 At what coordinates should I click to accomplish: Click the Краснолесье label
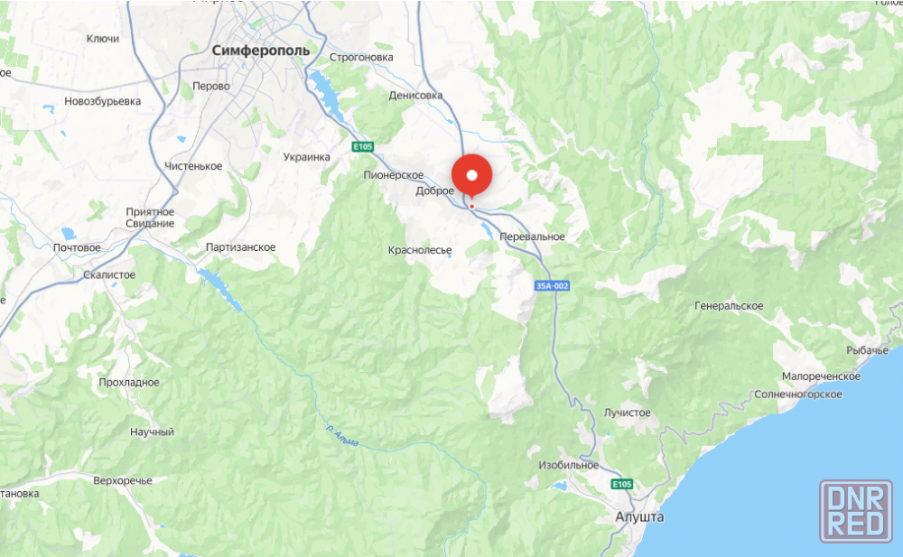pos(420,251)
